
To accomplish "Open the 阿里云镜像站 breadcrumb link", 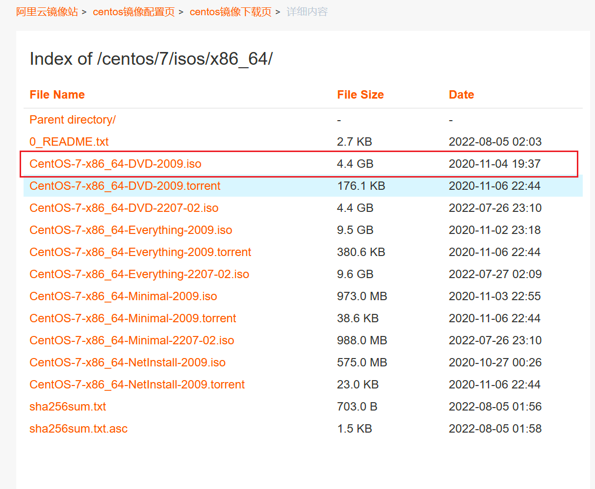I will (47, 12).
